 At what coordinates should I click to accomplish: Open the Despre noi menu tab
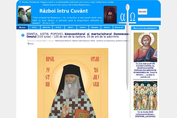(119, 27)
